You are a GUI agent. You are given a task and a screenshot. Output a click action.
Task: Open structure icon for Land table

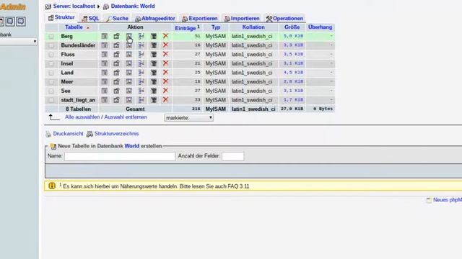[x=117, y=73]
